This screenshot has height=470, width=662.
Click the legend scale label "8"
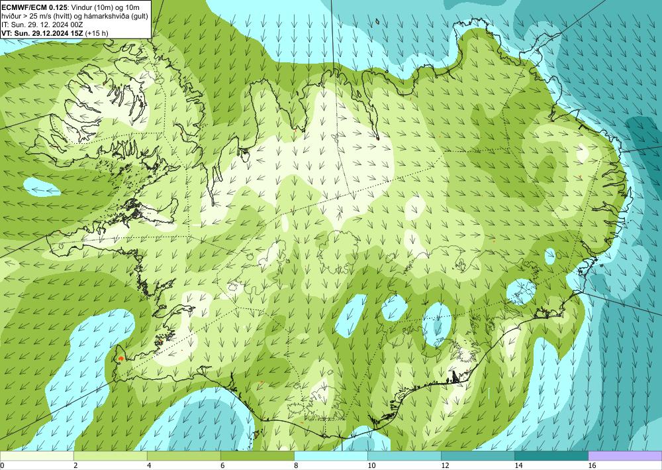pyautogui.click(x=296, y=465)
